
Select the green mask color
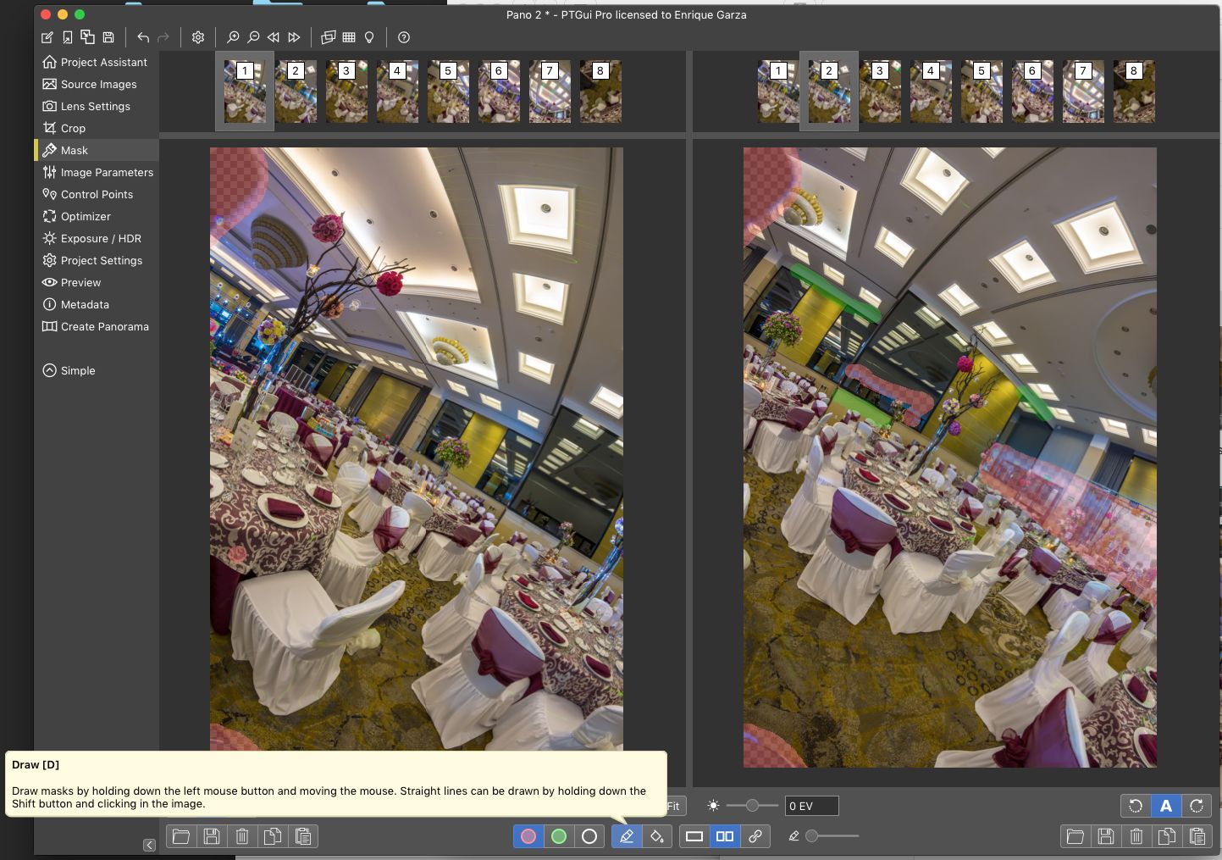point(559,836)
